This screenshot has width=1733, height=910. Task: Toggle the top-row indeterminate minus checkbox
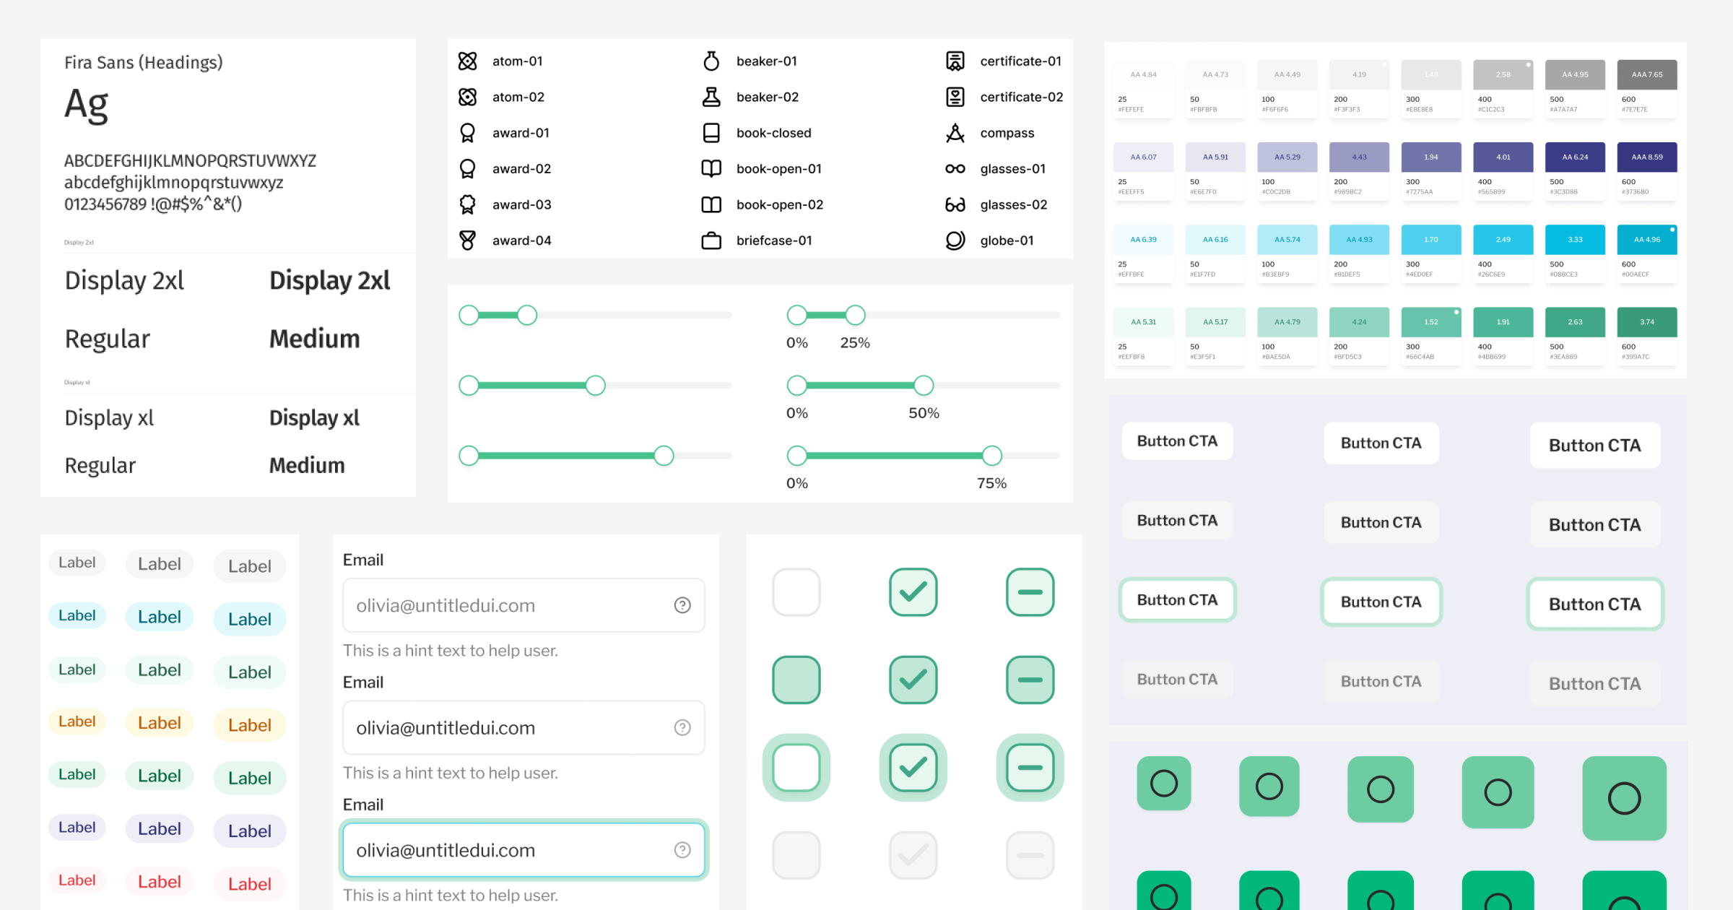point(1030,592)
